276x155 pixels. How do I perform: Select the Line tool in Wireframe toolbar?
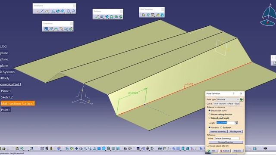click(42, 11)
